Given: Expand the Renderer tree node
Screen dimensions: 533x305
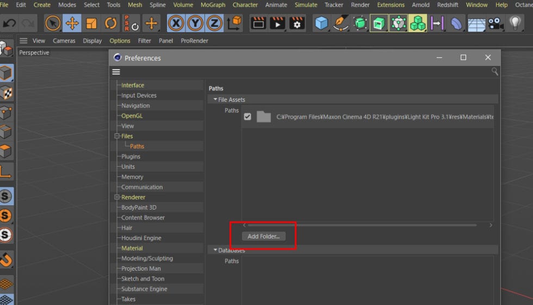Looking at the screenshot, I should (x=117, y=197).
